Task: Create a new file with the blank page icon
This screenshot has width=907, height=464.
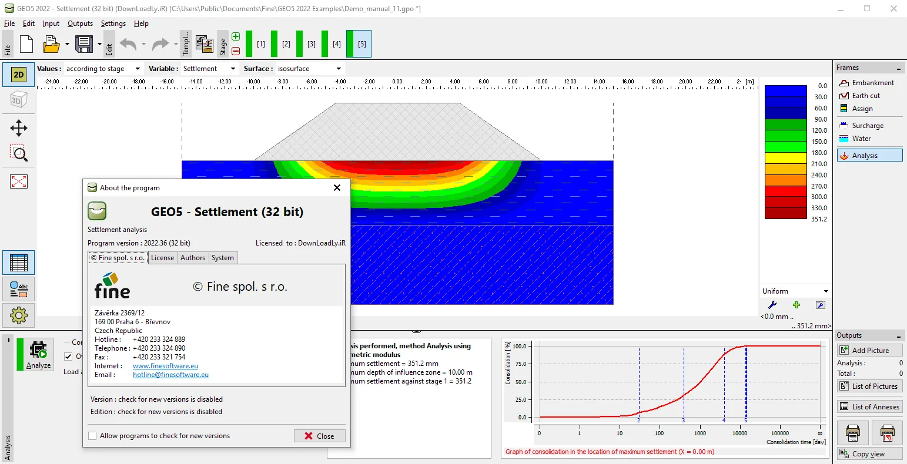Action: pos(26,44)
